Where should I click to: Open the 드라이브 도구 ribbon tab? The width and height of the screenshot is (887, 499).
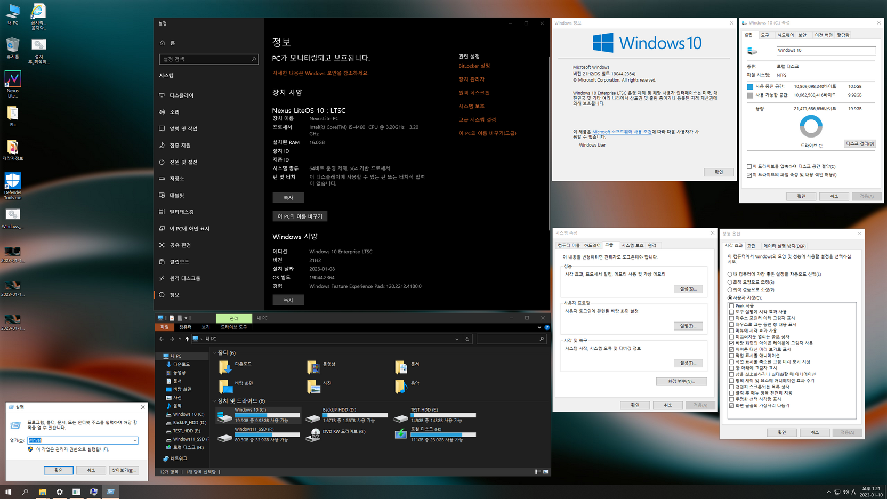[x=233, y=327]
